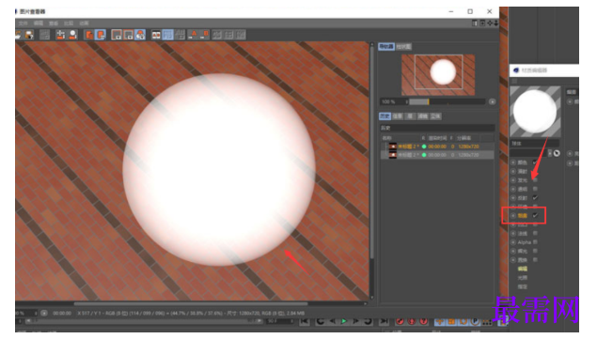Step one frame backward

pyautogui.click(x=333, y=321)
